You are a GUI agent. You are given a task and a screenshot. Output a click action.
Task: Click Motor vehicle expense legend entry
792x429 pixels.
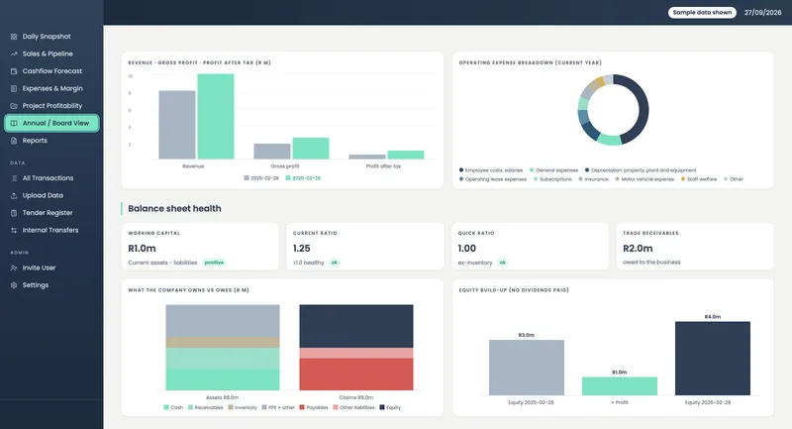tap(644, 179)
